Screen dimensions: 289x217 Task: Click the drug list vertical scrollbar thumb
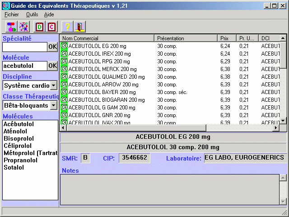pos(283,55)
